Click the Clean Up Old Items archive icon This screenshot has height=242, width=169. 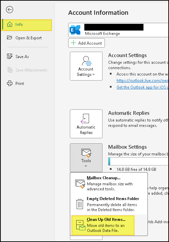click(81, 225)
